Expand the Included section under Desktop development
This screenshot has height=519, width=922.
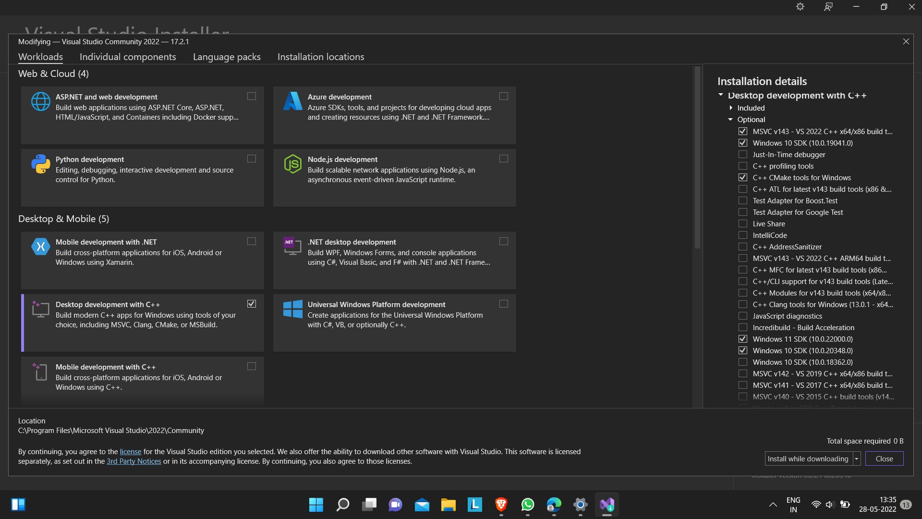pyautogui.click(x=731, y=108)
